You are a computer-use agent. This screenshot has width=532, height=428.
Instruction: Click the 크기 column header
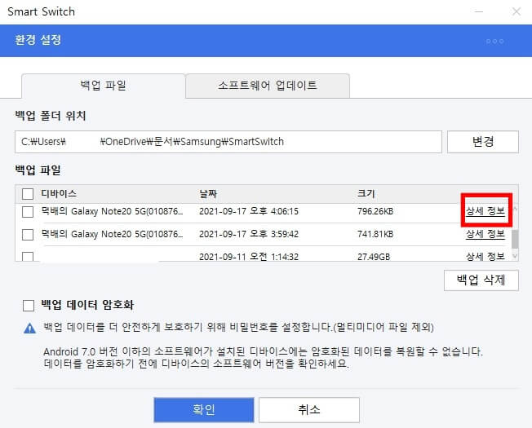tap(366, 193)
